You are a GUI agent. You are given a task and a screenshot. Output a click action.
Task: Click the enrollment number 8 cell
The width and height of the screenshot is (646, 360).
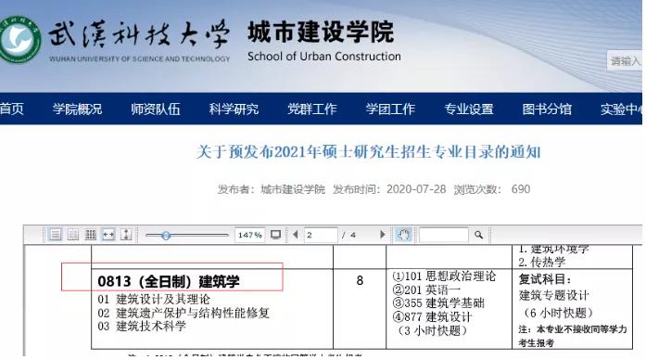pos(360,281)
